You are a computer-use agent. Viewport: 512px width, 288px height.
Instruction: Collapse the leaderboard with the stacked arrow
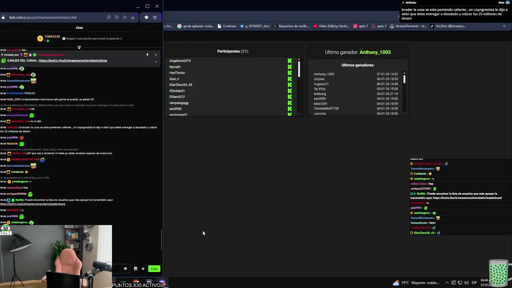(x=79, y=47)
